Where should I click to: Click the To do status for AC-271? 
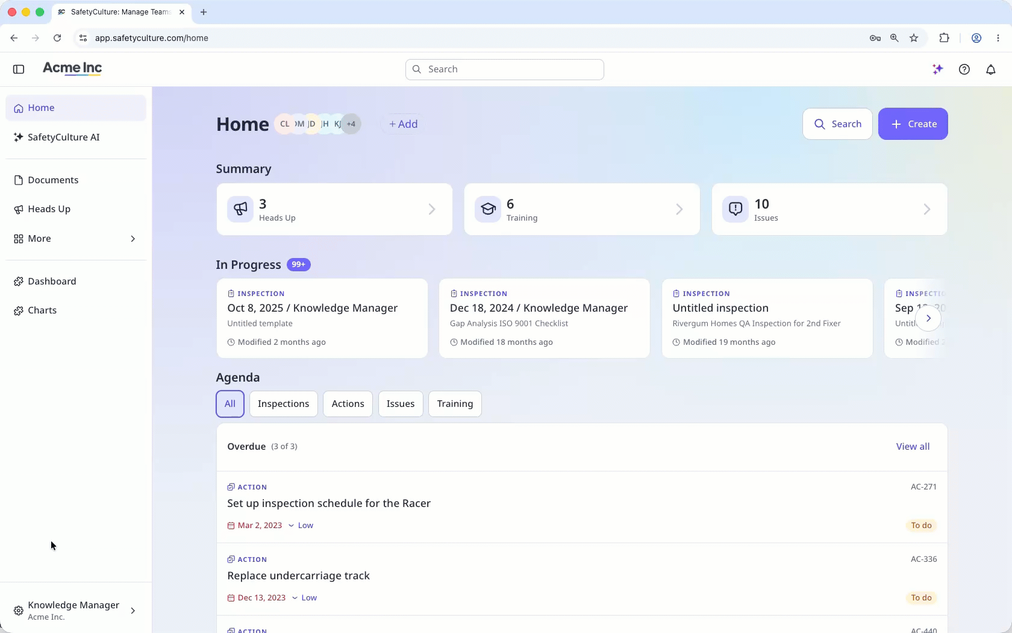921,526
